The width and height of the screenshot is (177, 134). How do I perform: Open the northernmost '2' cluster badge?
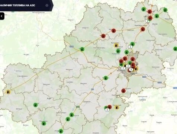coord(147,21)
